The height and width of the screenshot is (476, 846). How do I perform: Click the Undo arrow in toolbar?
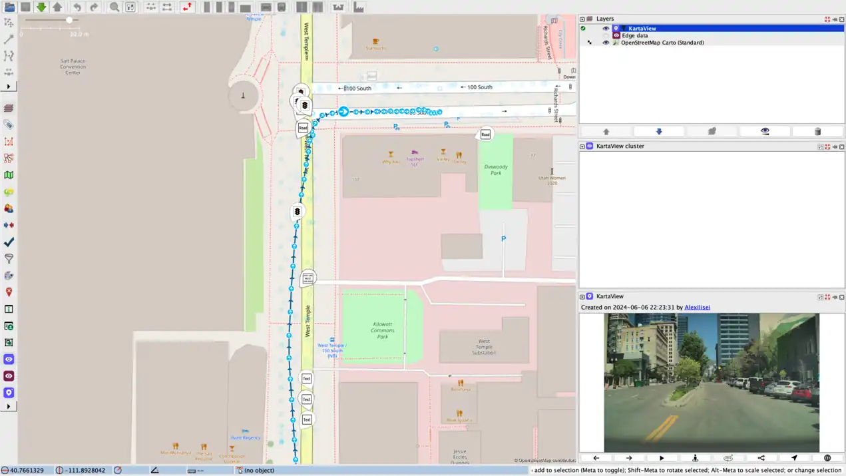[77, 7]
